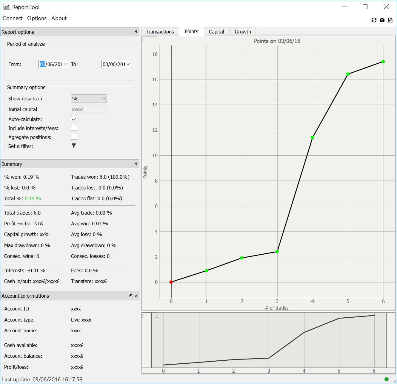The image size is (397, 384).
Task: Click 'Transfers: xxxx€' text
Action: coord(89,281)
